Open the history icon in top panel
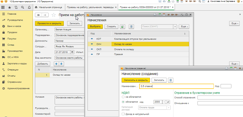The height and width of the screenshot is (117, 243). pos(16,7)
